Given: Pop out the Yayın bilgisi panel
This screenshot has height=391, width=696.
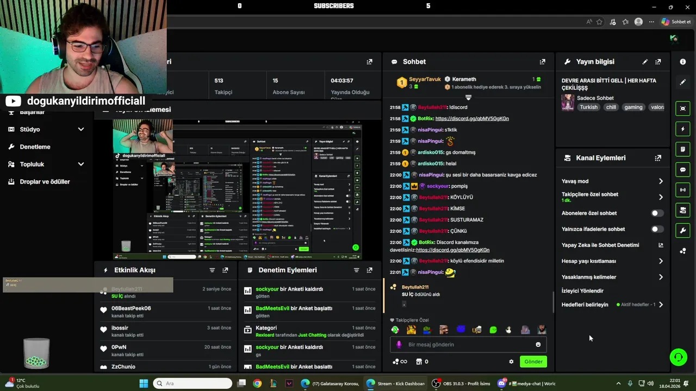Looking at the screenshot, I should click(x=658, y=62).
